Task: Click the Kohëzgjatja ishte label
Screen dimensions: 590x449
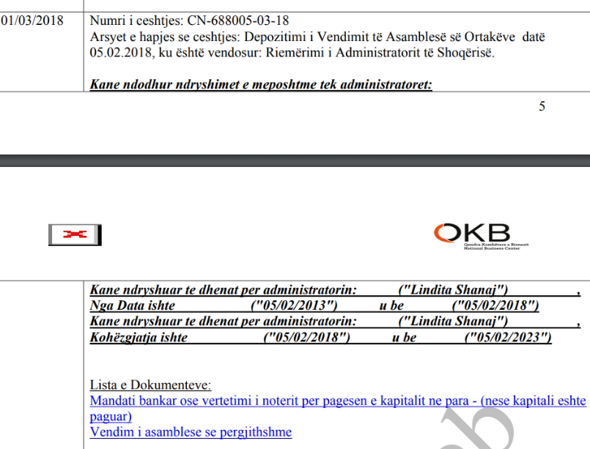Action: point(136,336)
